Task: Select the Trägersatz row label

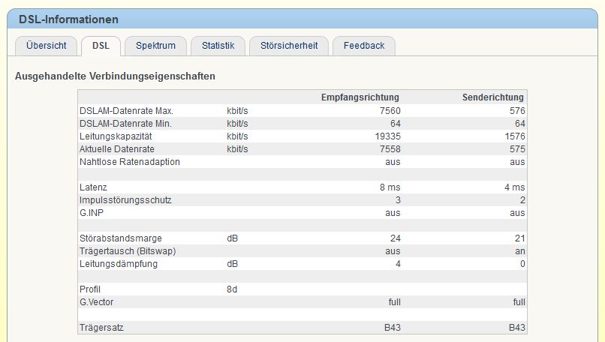Action: pos(100,328)
